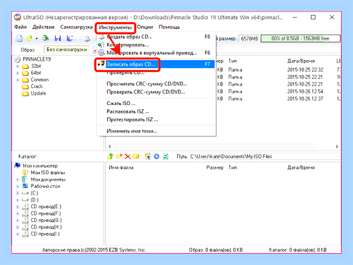Screen dimensions: 353x265
Task: Select CD привод(H:) in catalog tree
Action: click(46, 227)
